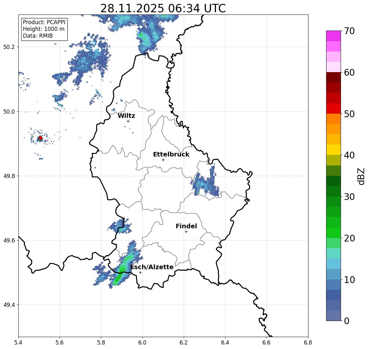The width and height of the screenshot is (369, 349).
Task: Click the longitude axis label '5.6'
Action: pyautogui.click(x=60, y=343)
